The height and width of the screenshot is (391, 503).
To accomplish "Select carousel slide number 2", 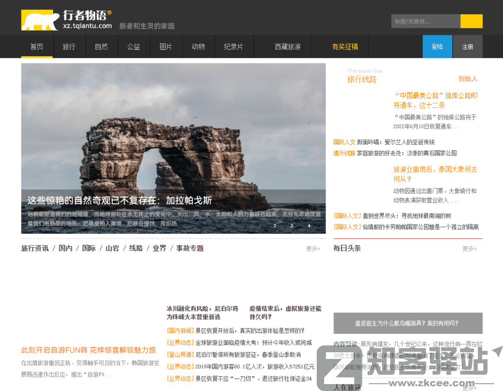I will coord(275,225).
